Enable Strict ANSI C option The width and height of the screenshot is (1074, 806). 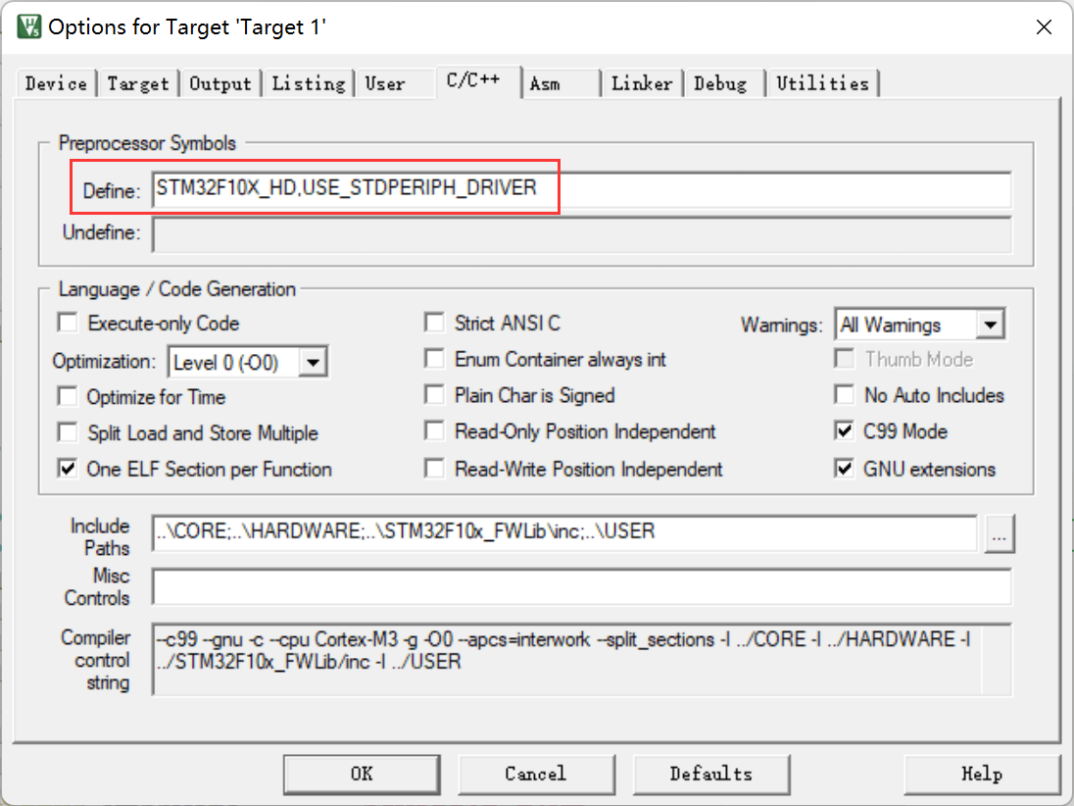434,324
